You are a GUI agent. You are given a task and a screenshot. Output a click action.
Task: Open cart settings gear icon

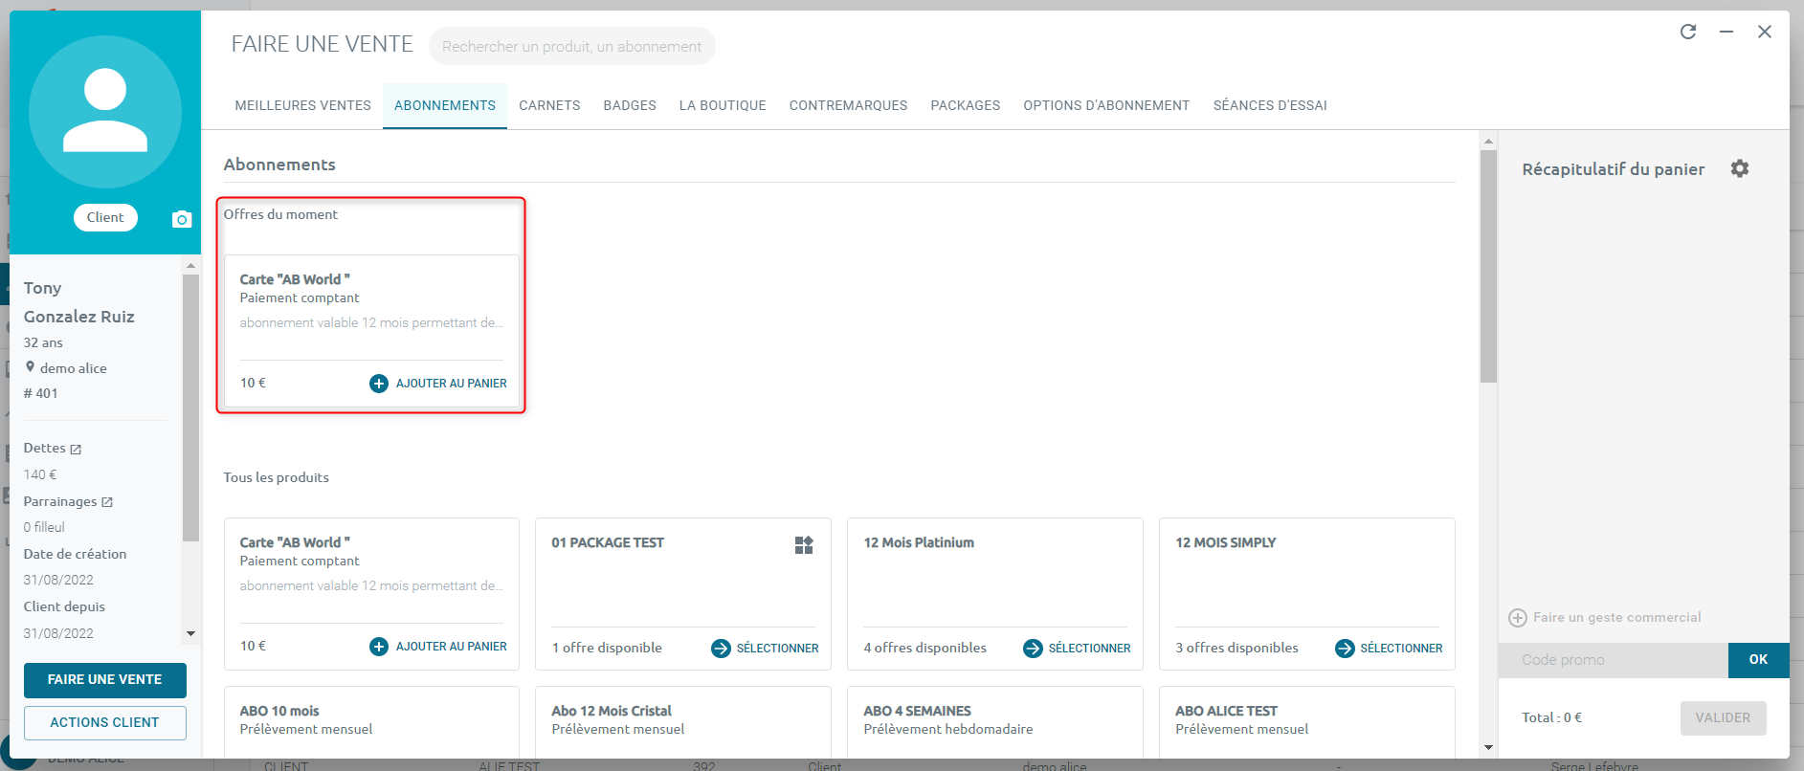[x=1740, y=168]
